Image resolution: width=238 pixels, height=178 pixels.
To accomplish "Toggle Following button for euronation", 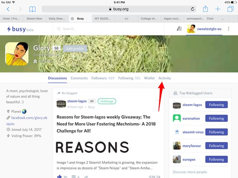I will 216,118.
